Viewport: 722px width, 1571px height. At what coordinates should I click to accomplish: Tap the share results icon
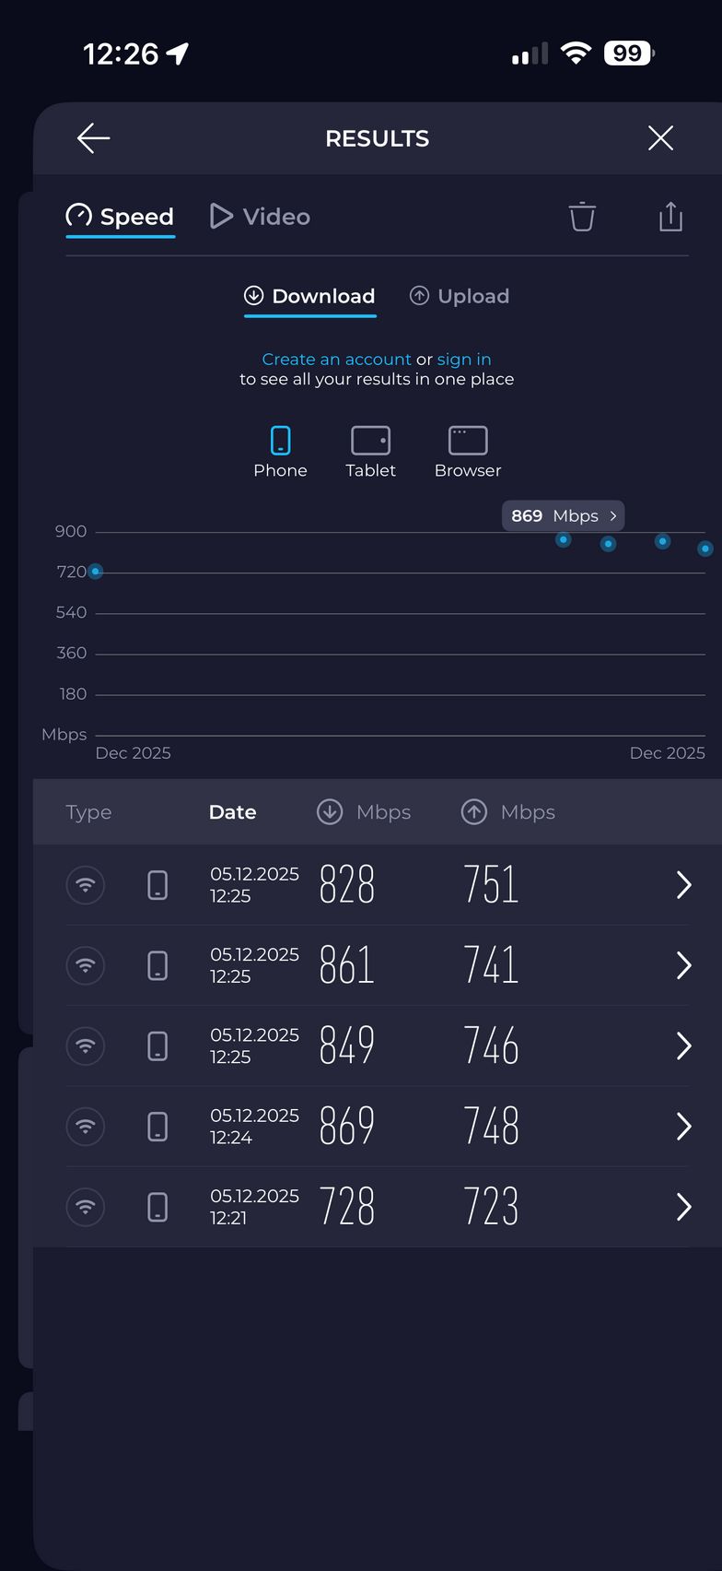pyautogui.click(x=670, y=217)
